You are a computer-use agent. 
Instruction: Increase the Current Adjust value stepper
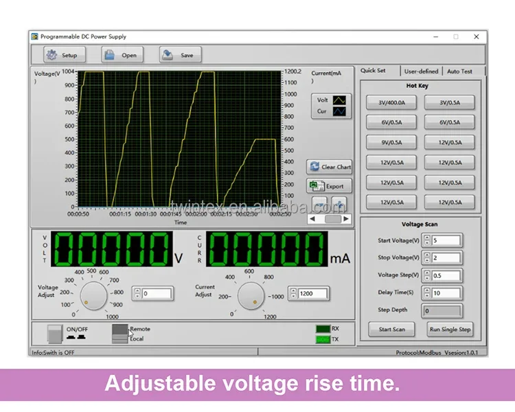click(293, 291)
